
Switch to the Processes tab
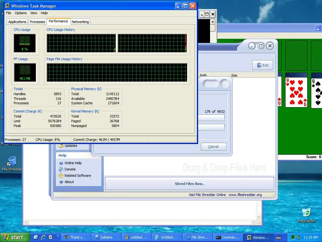[x=37, y=22]
